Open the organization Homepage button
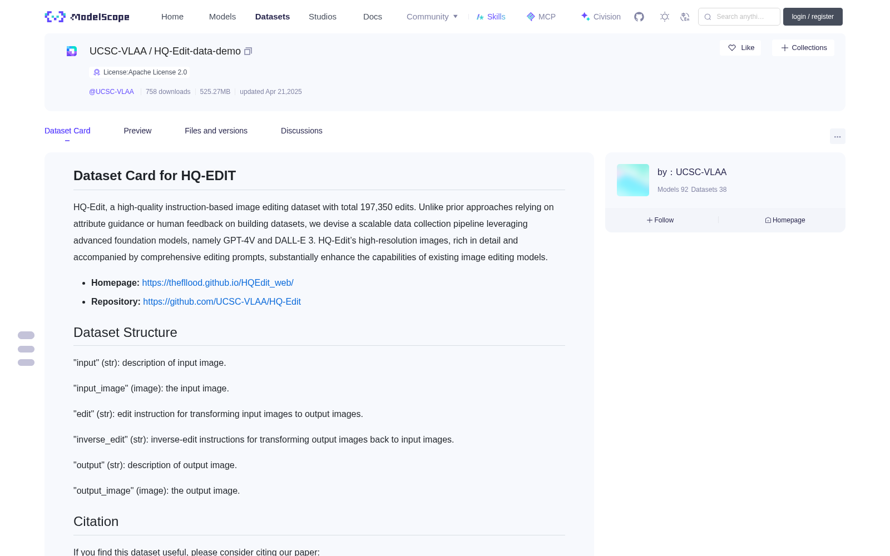The width and height of the screenshot is (890, 556). [785, 220]
